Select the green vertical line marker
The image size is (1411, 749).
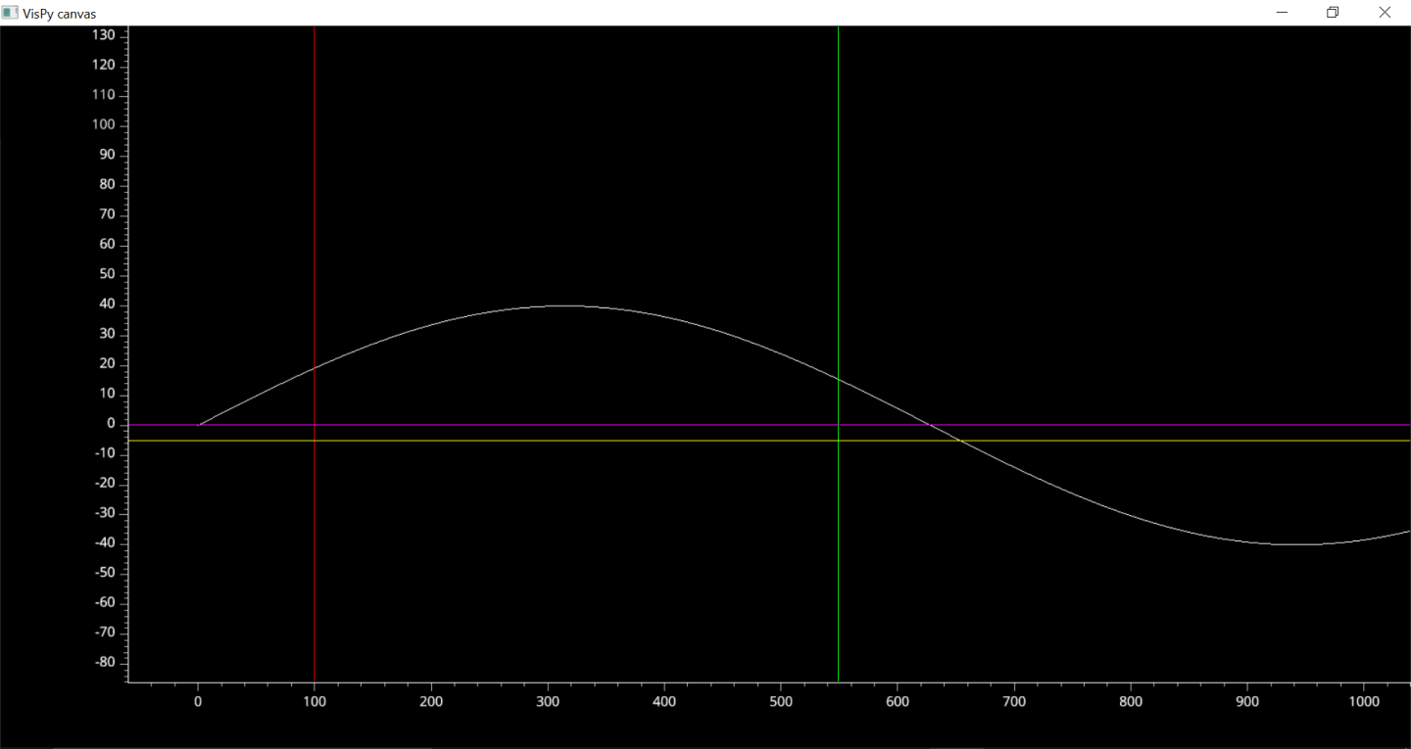[838, 353]
